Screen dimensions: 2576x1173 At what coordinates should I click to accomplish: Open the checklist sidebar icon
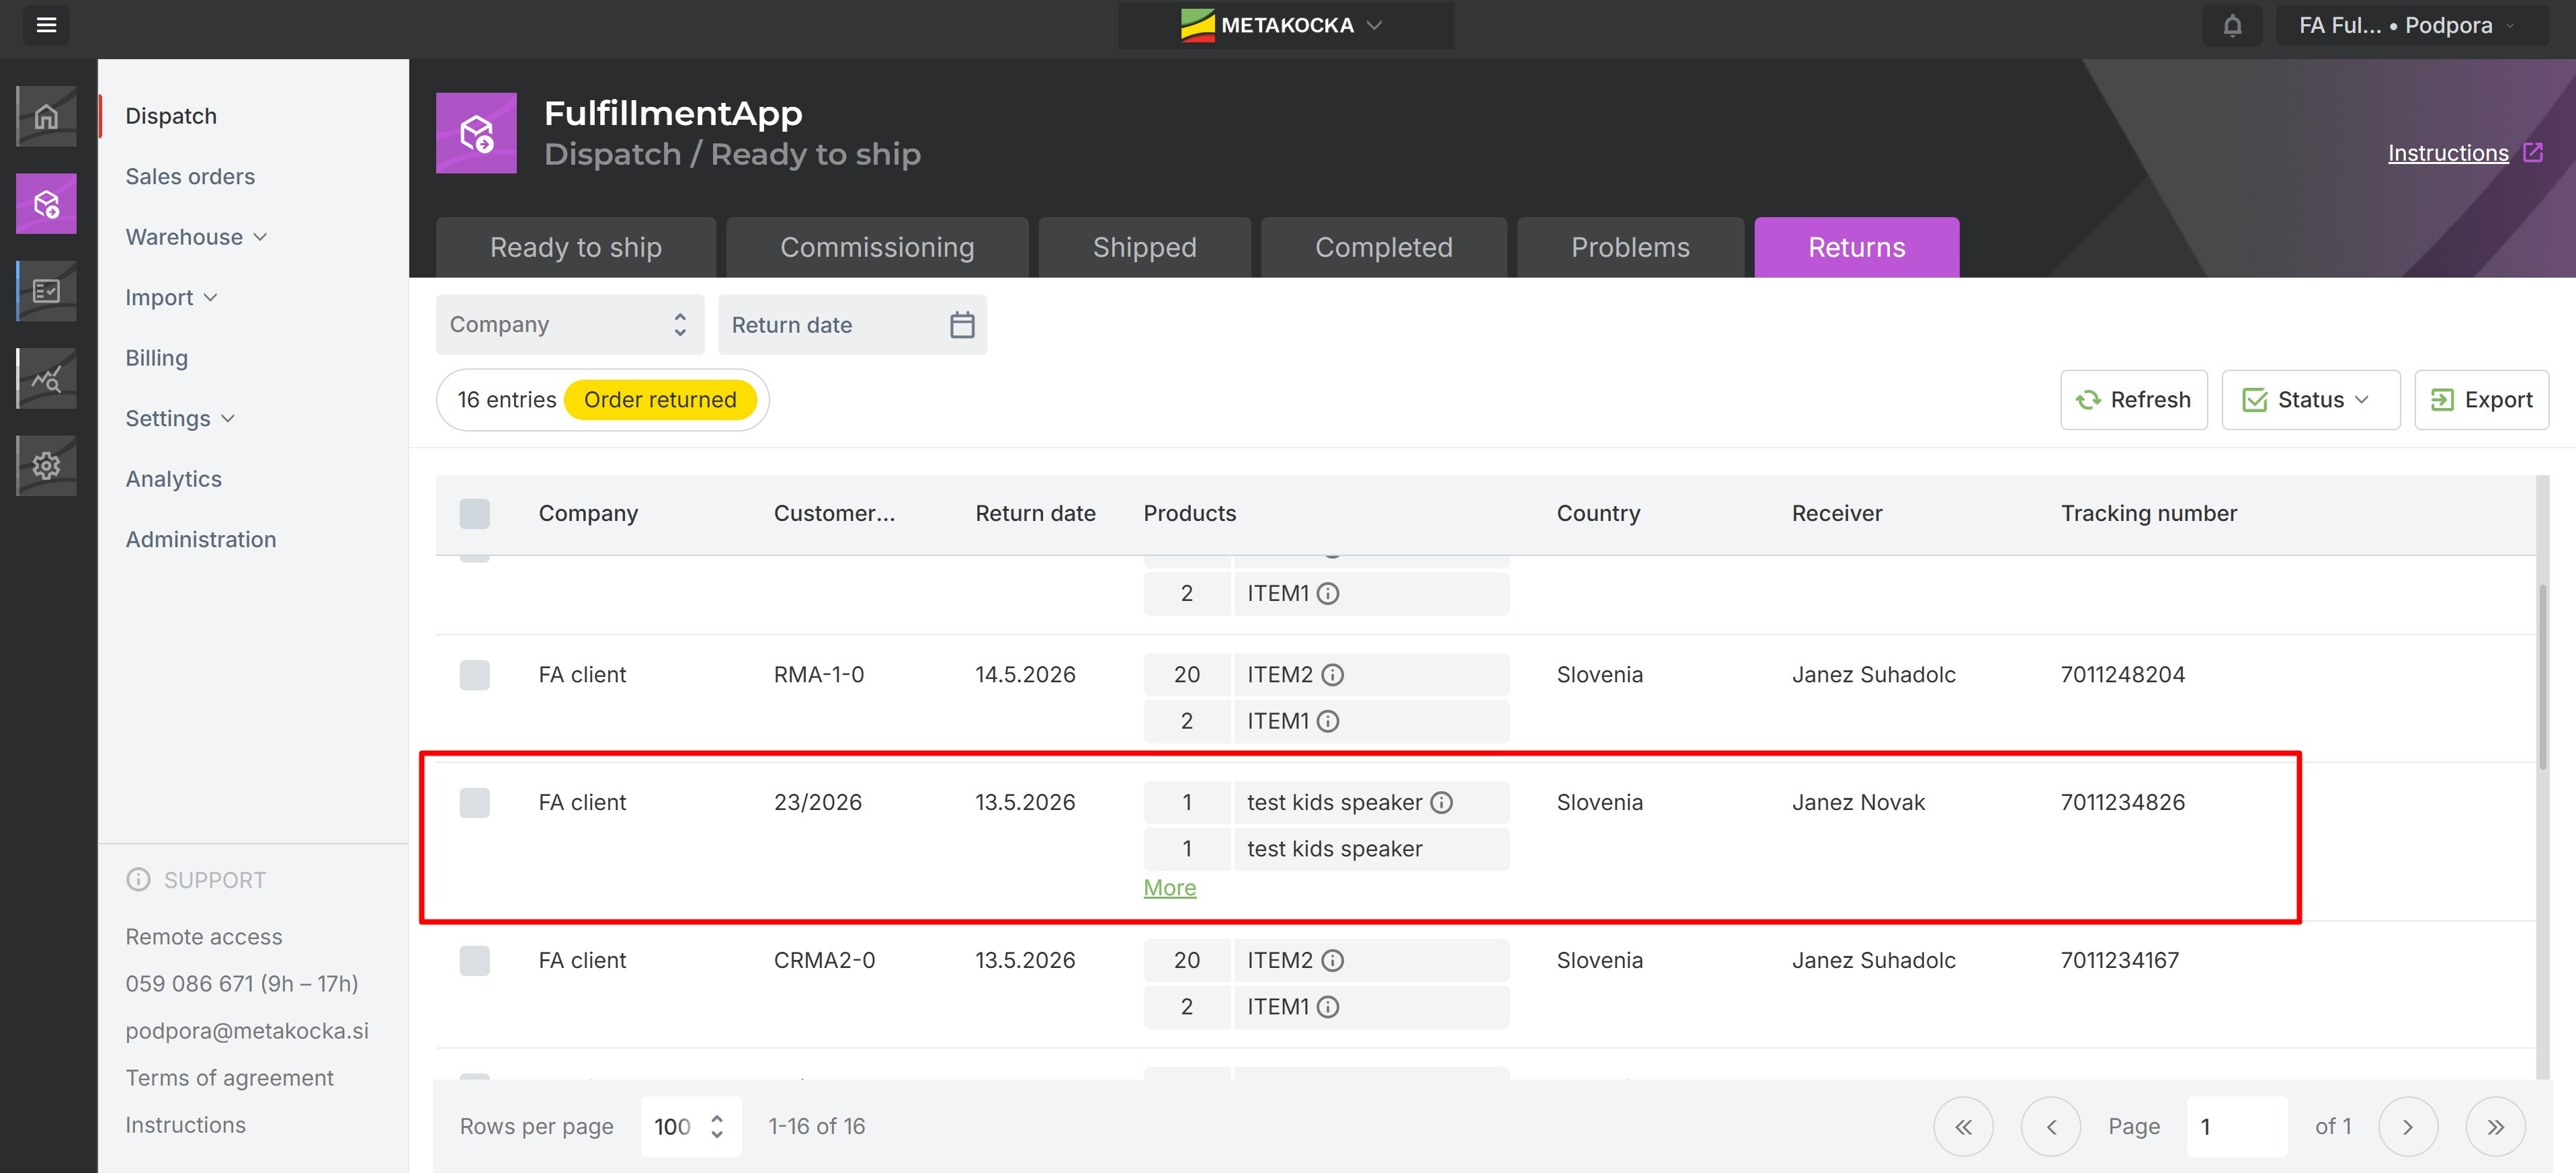pos(46,291)
